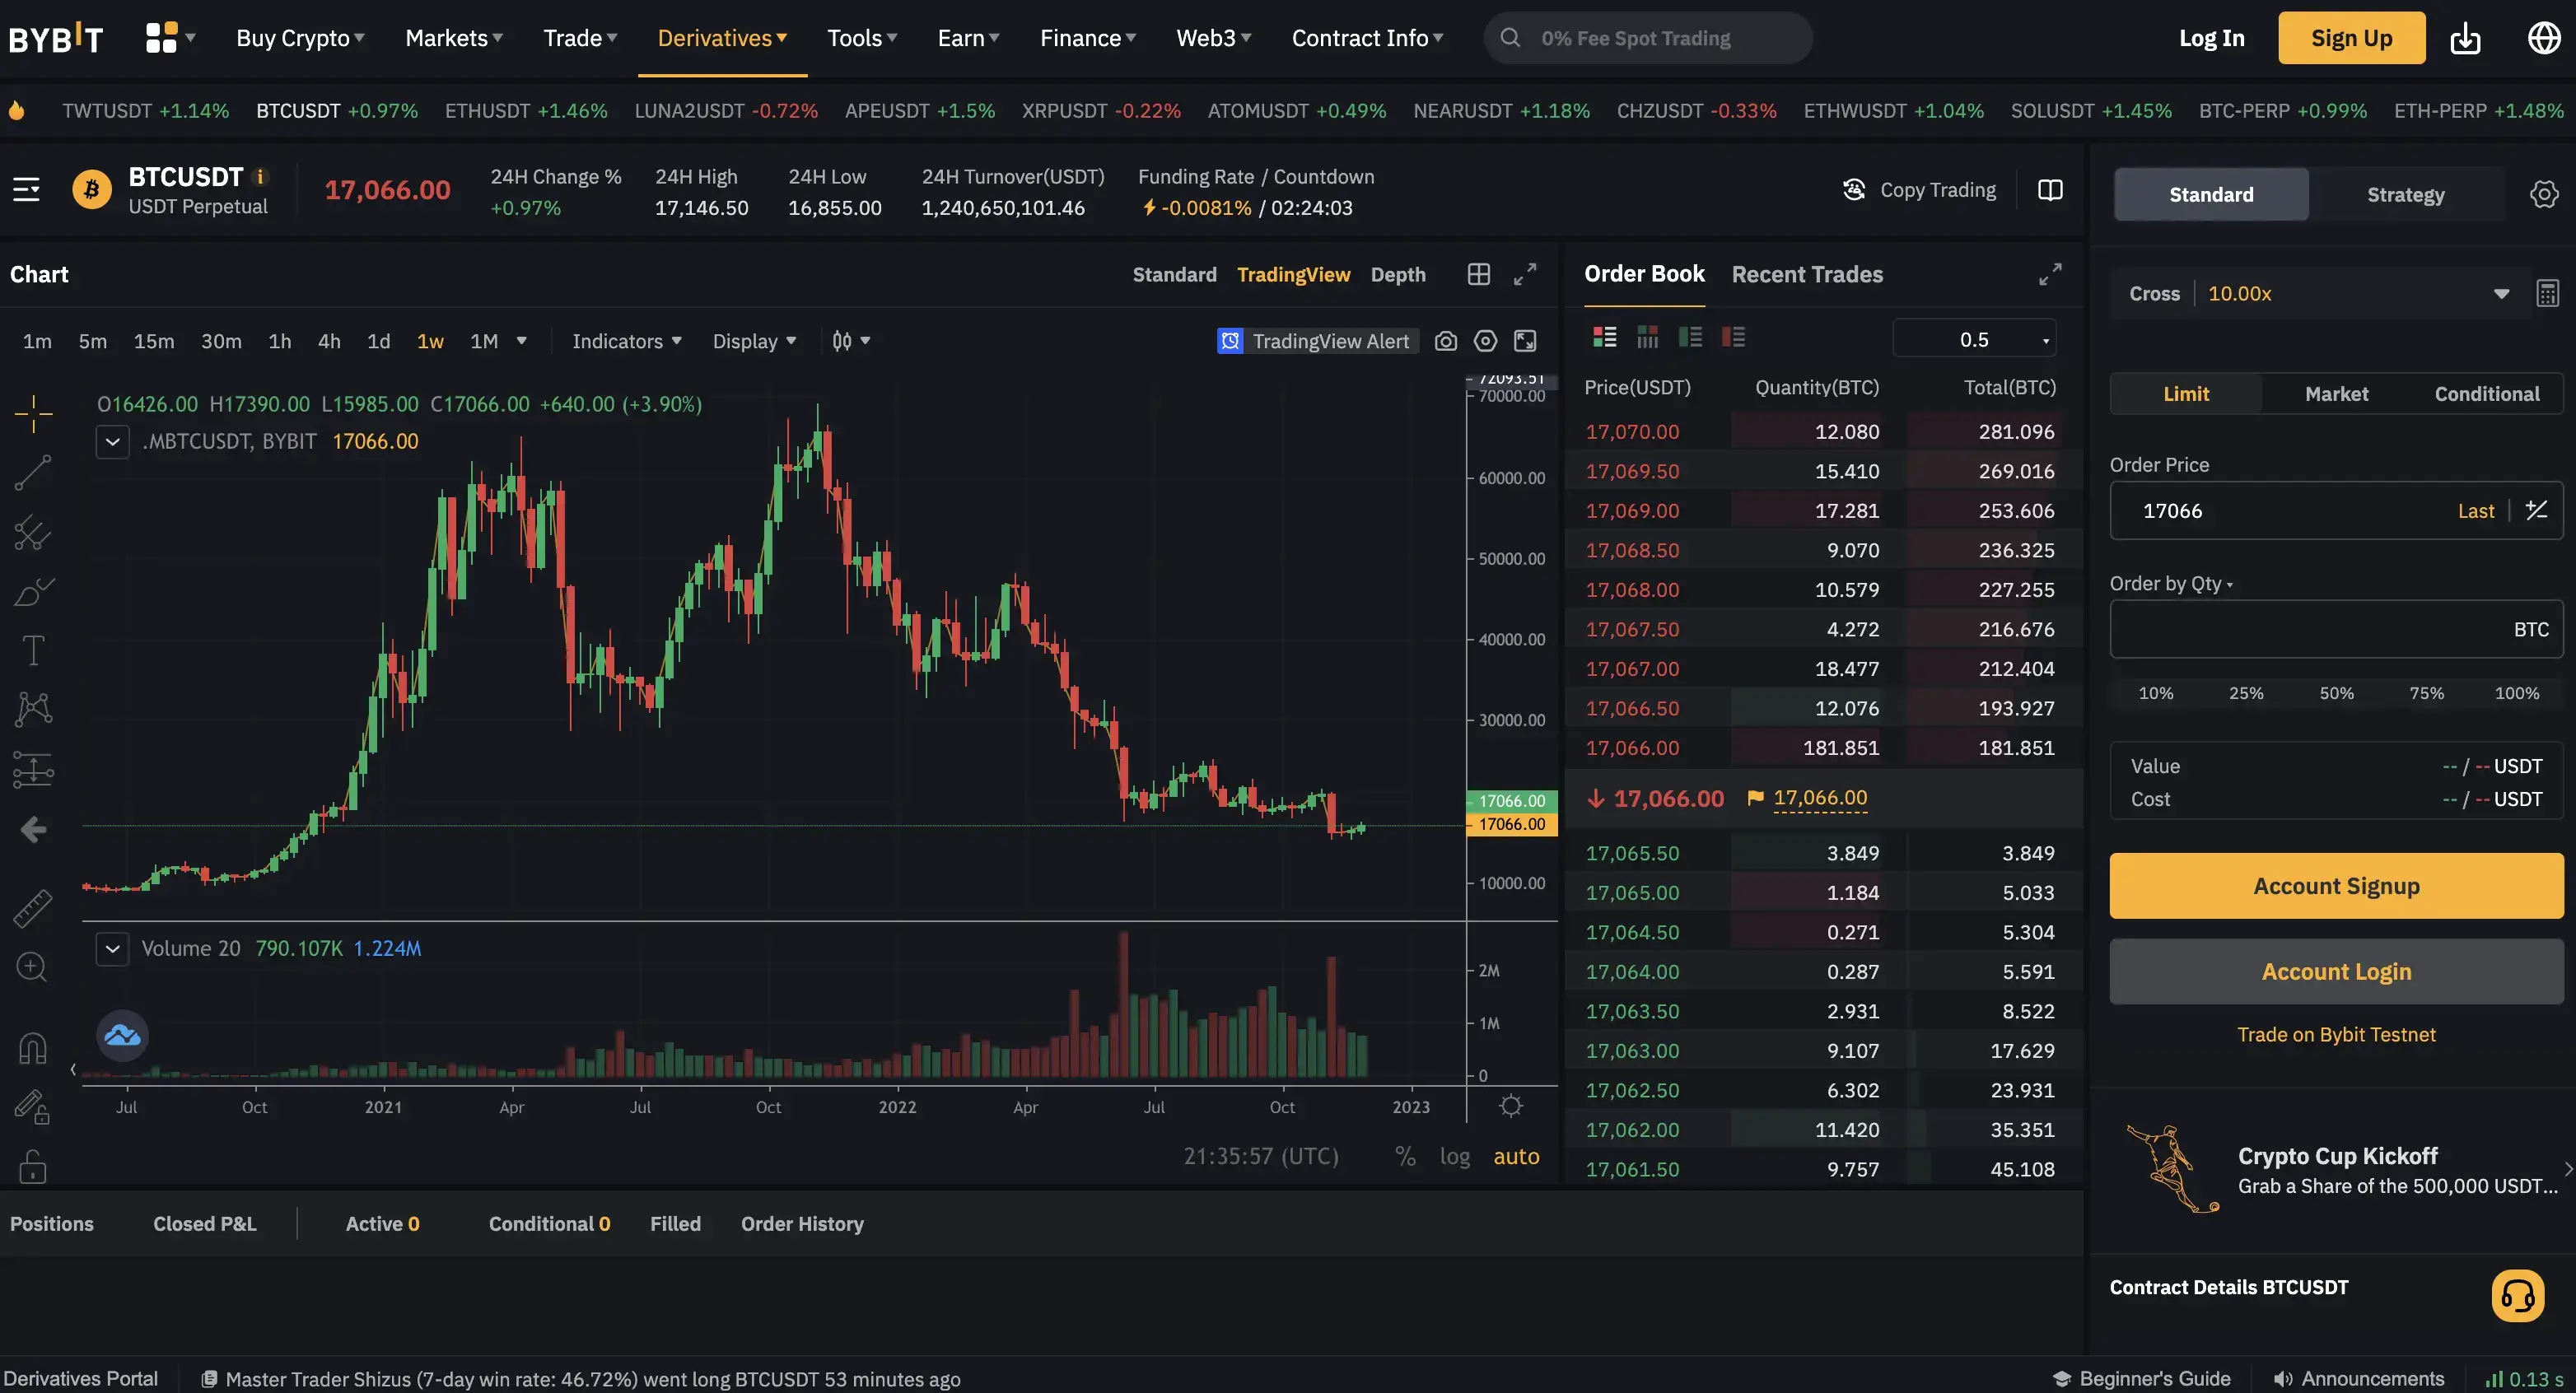
Task: Select the ruler measure tool
Action: click(32, 908)
